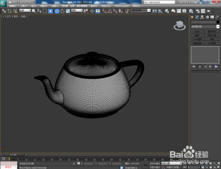Activate the Select Object tool
The image size is (221, 169).
coord(34,11)
